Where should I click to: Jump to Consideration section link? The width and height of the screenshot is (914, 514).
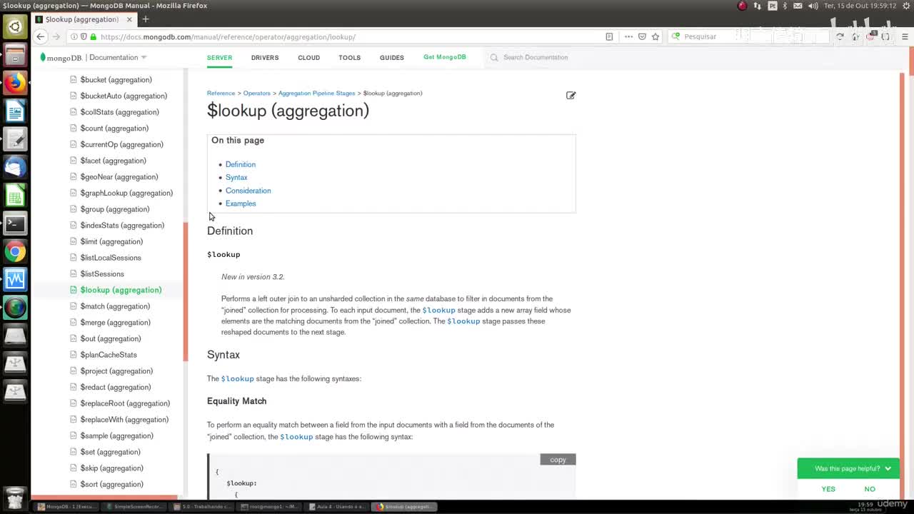[248, 191]
